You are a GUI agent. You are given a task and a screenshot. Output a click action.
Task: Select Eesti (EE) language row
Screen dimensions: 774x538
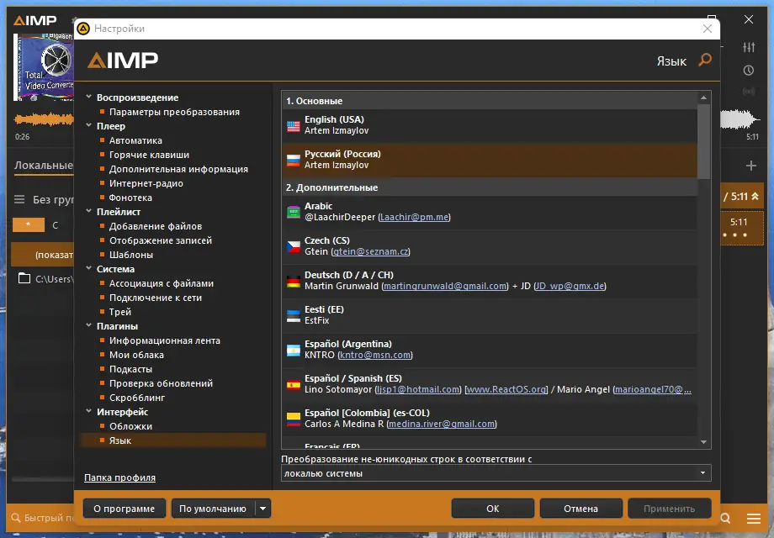pyautogui.click(x=490, y=315)
